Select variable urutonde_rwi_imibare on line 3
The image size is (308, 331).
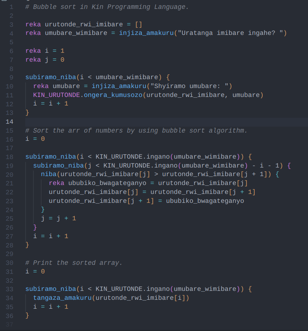pos(84,25)
